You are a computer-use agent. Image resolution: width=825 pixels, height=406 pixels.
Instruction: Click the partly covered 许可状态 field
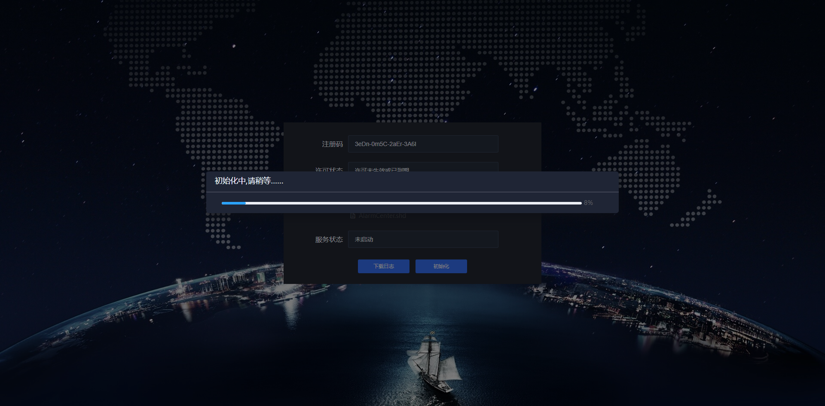pyautogui.click(x=423, y=167)
